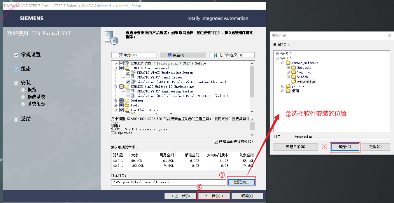Collapse the TIA Administrator tree node

coord(115,110)
